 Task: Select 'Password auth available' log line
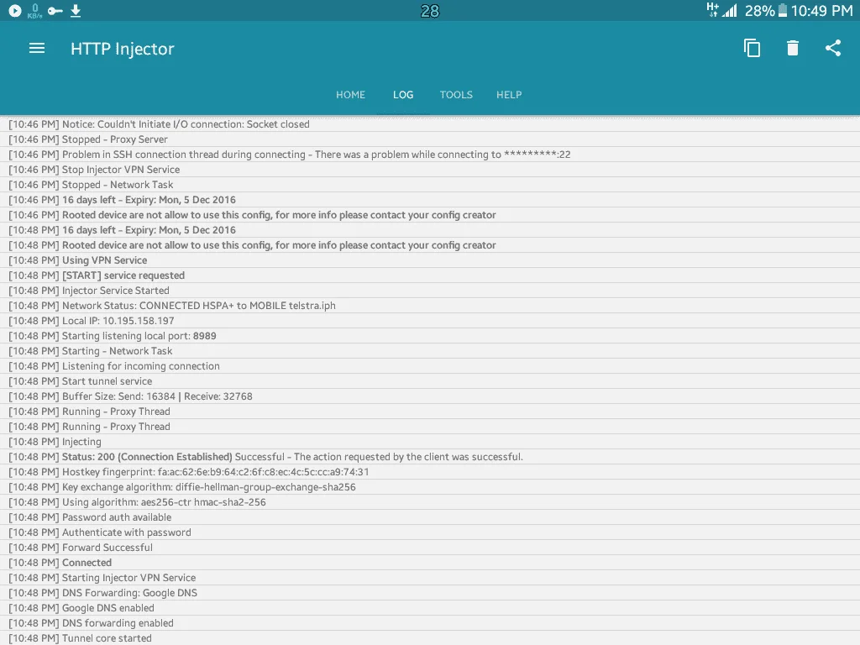[x=430, y=517]
